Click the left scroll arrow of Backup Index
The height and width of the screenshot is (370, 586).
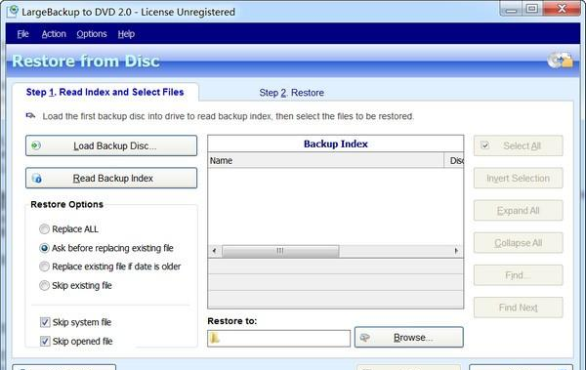pyautogui.click(x=214, y=250)
